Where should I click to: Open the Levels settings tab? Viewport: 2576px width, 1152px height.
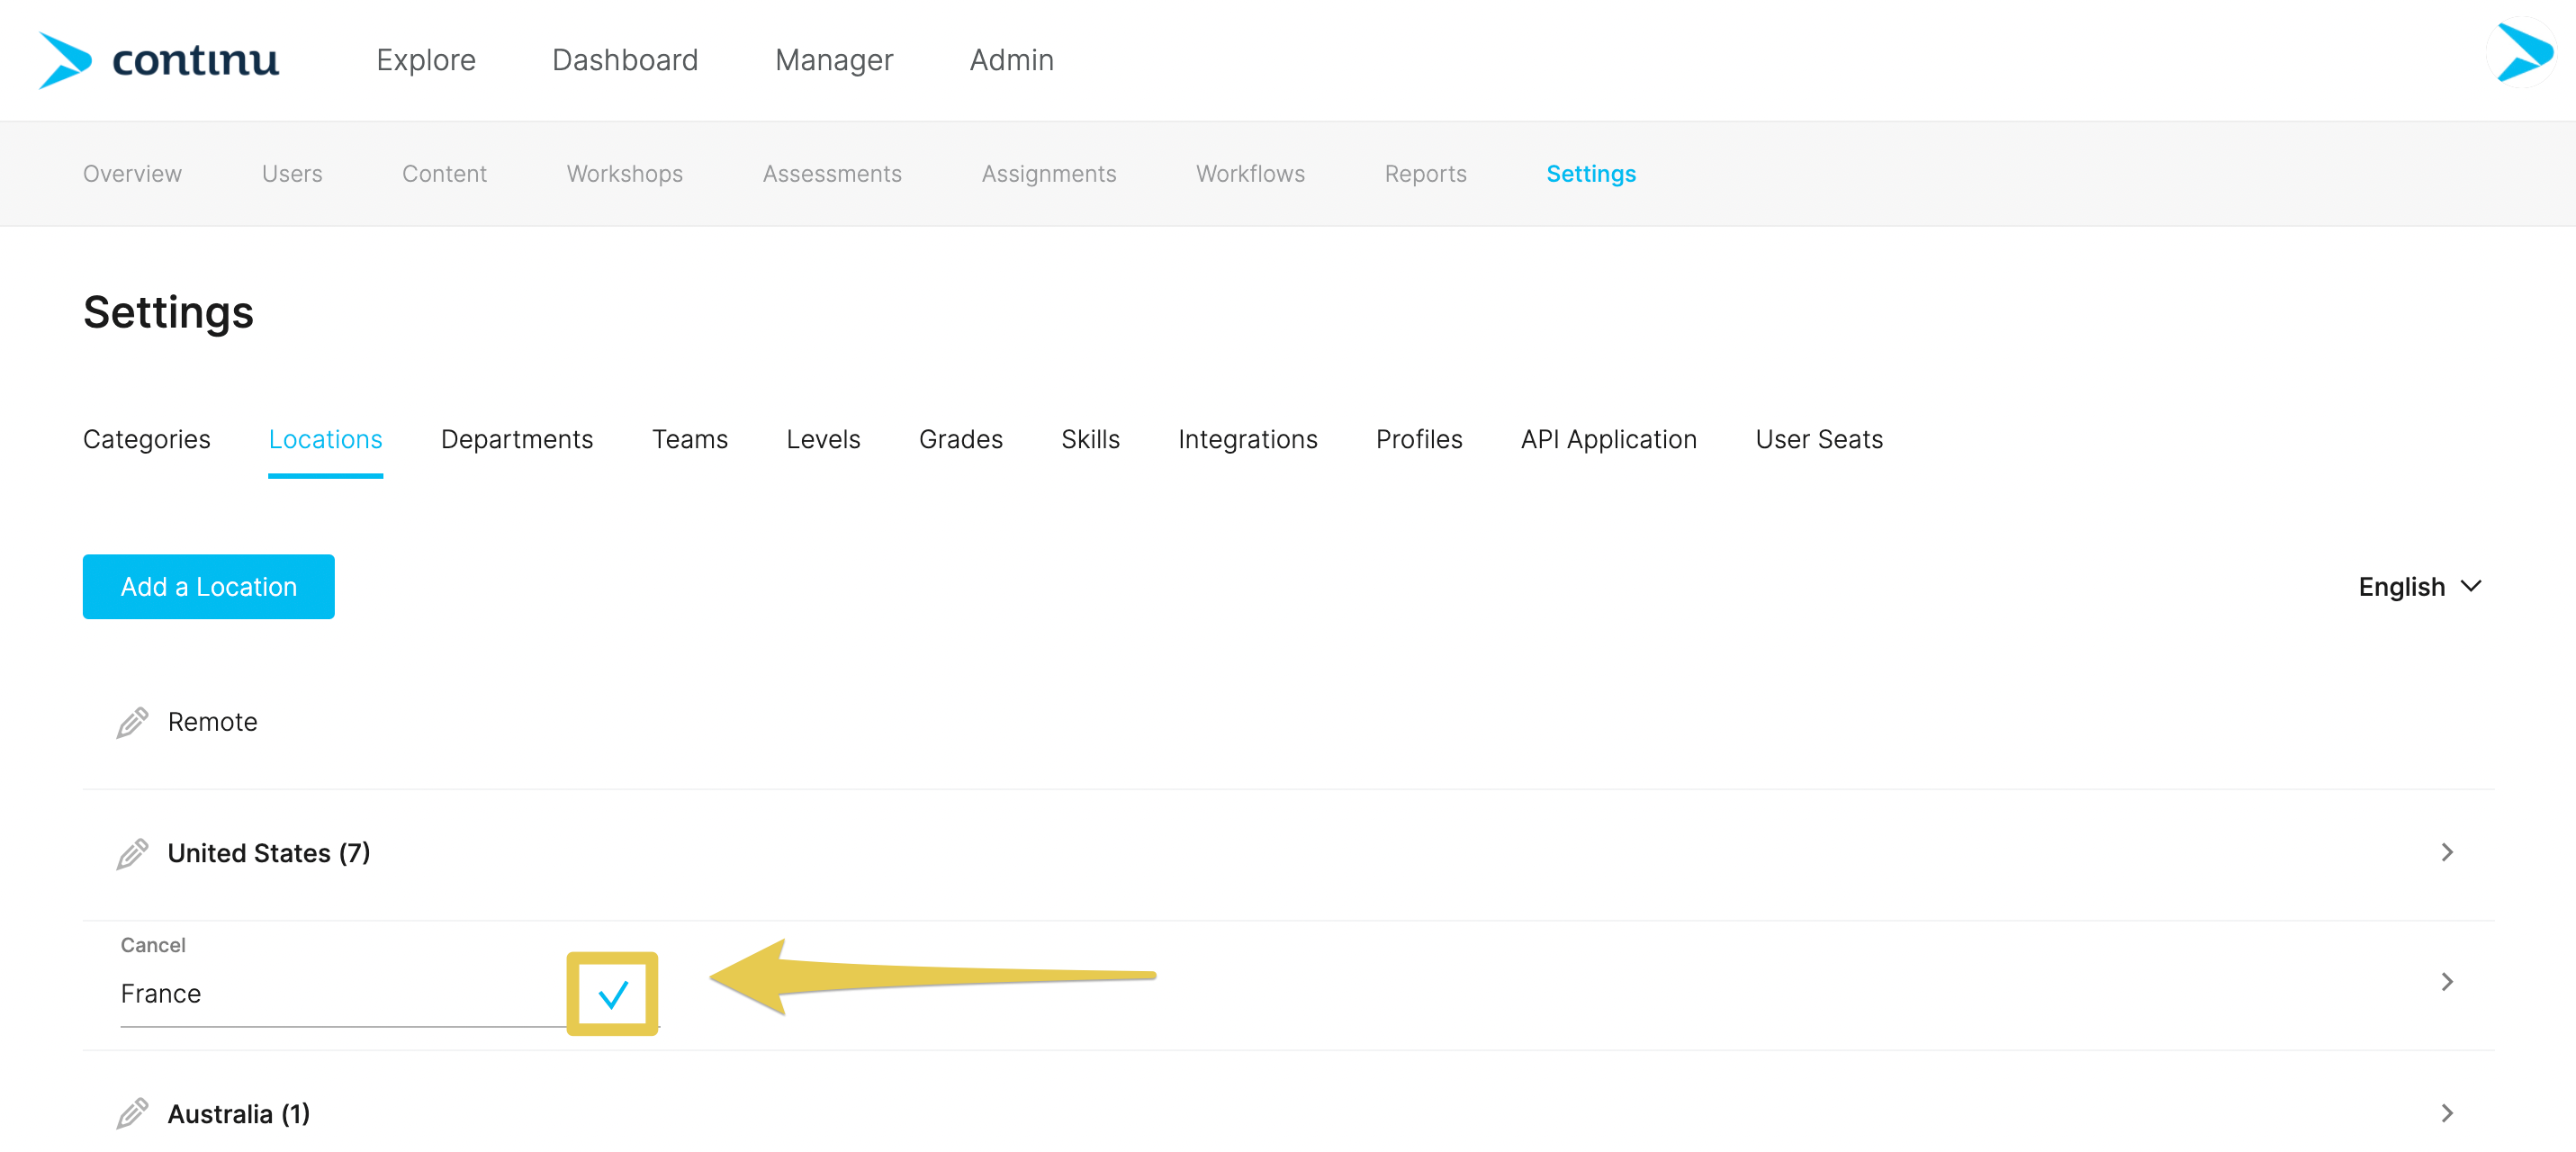823,440
